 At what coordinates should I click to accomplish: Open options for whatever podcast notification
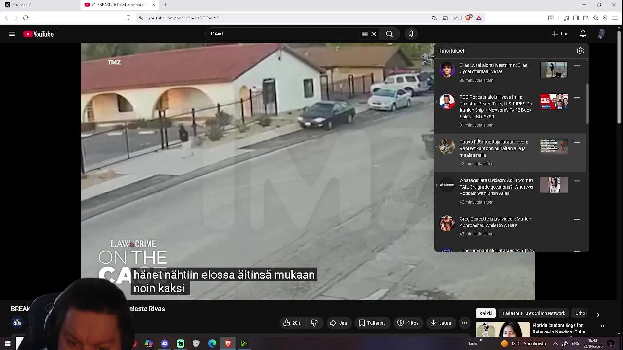click(x=577, y=181)
